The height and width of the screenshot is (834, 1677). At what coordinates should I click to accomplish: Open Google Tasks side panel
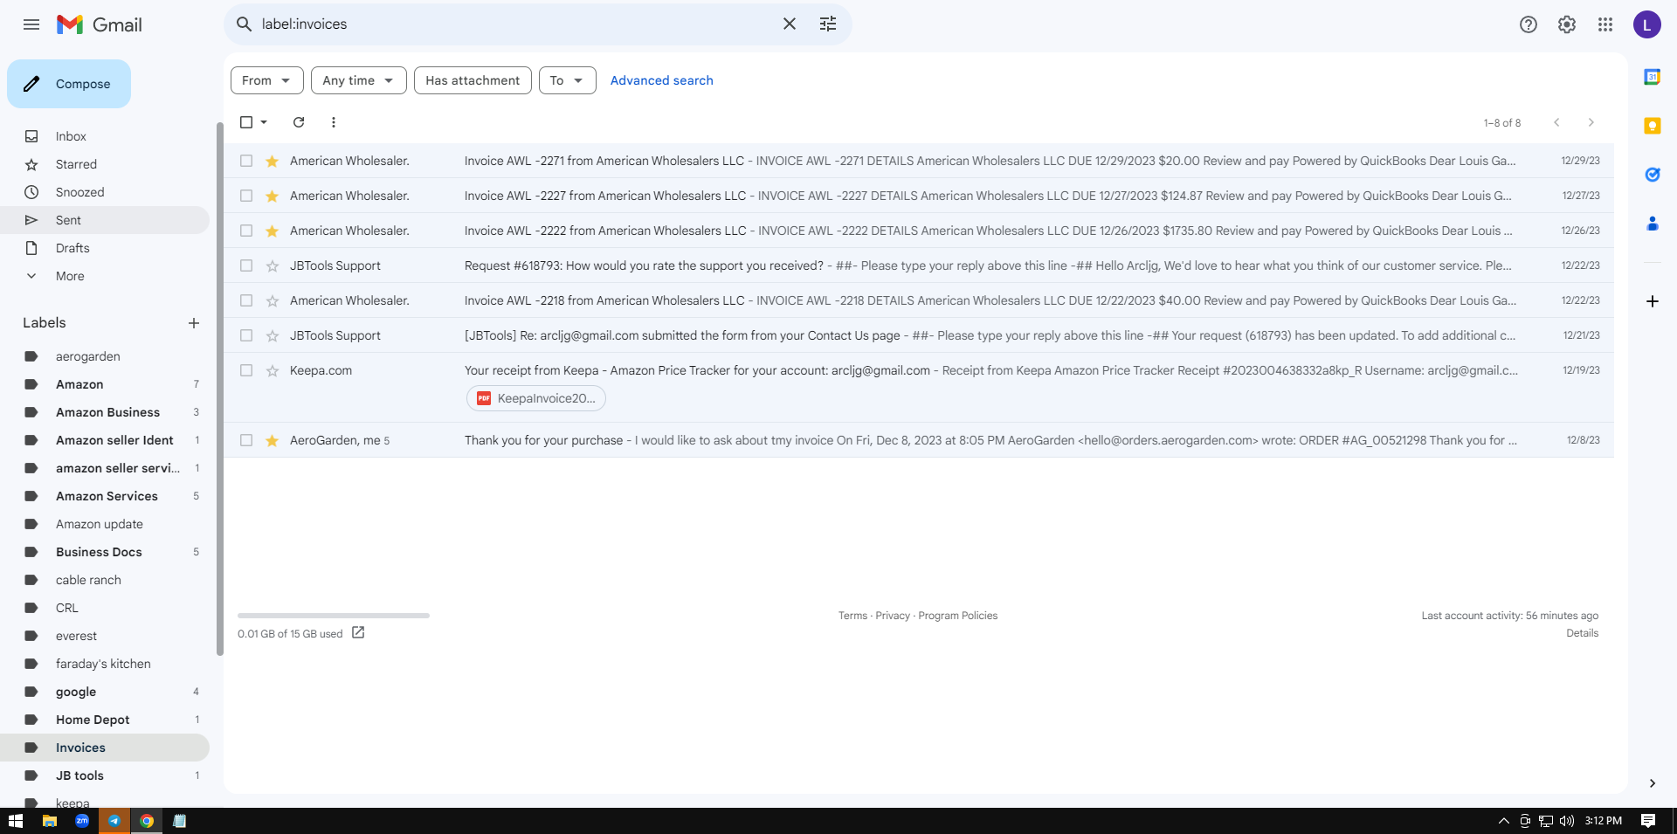(x=1653, y=175)
